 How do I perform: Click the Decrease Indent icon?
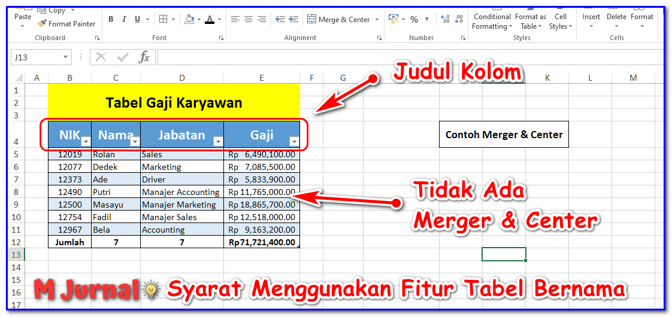click(280, 19)
